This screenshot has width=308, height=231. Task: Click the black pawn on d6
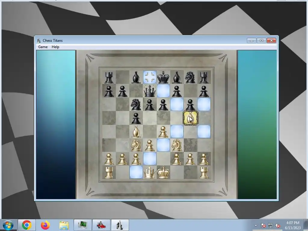tap(150, 105)
